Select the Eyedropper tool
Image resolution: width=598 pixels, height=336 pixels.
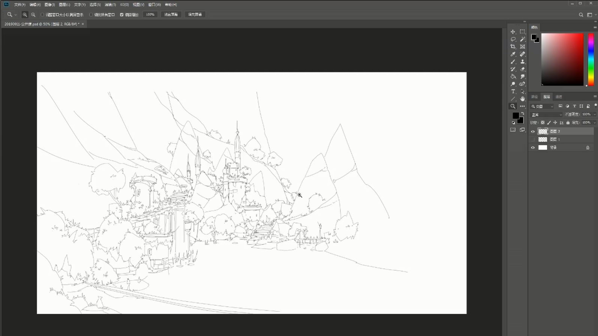pyautogui.click(x=513, y=54)
